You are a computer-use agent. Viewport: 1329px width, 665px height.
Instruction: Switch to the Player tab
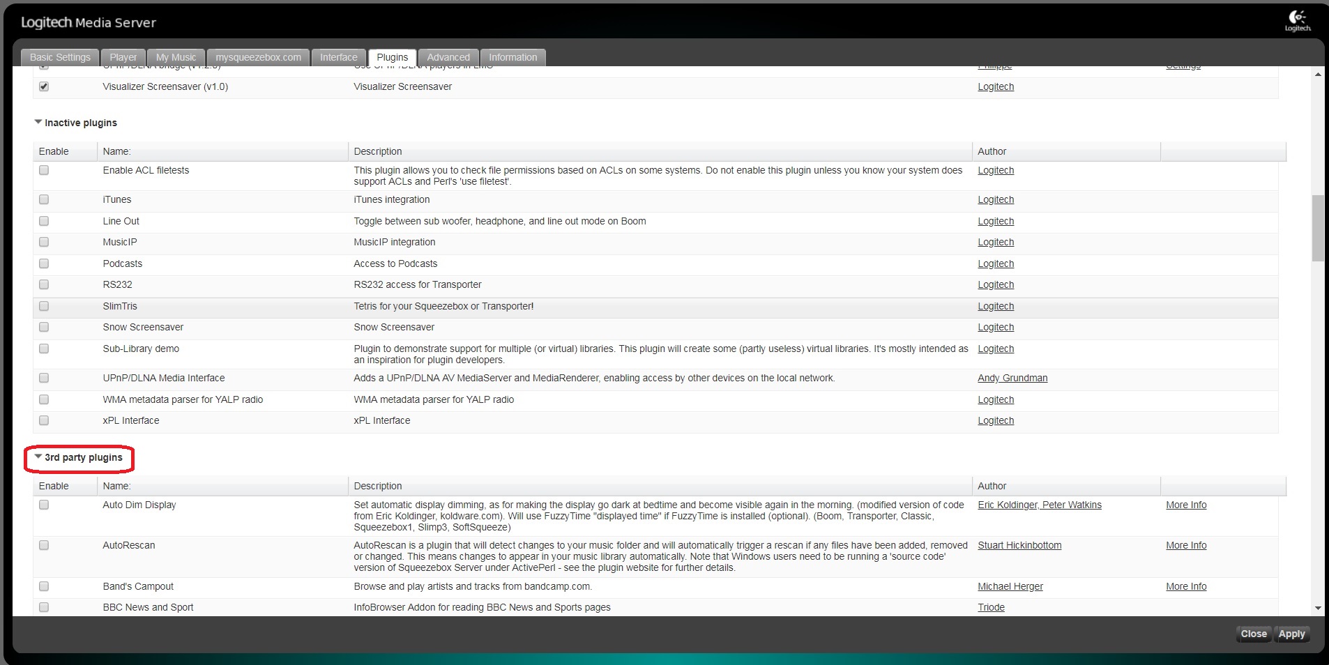click(123, 57)
